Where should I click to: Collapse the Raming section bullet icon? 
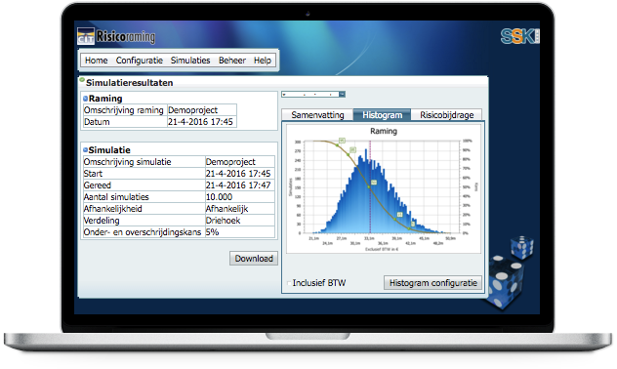point(85,99)
